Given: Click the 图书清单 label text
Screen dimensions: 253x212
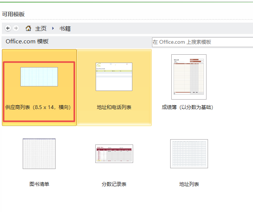Looking at the screenshot, I should tap(39, 184).
